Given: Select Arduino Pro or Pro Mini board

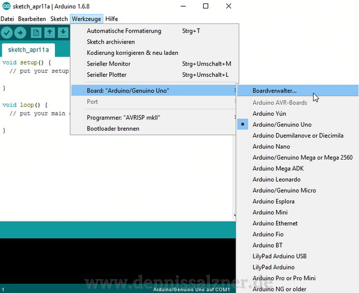Looking at the screenshot, I should coord(298,278).
